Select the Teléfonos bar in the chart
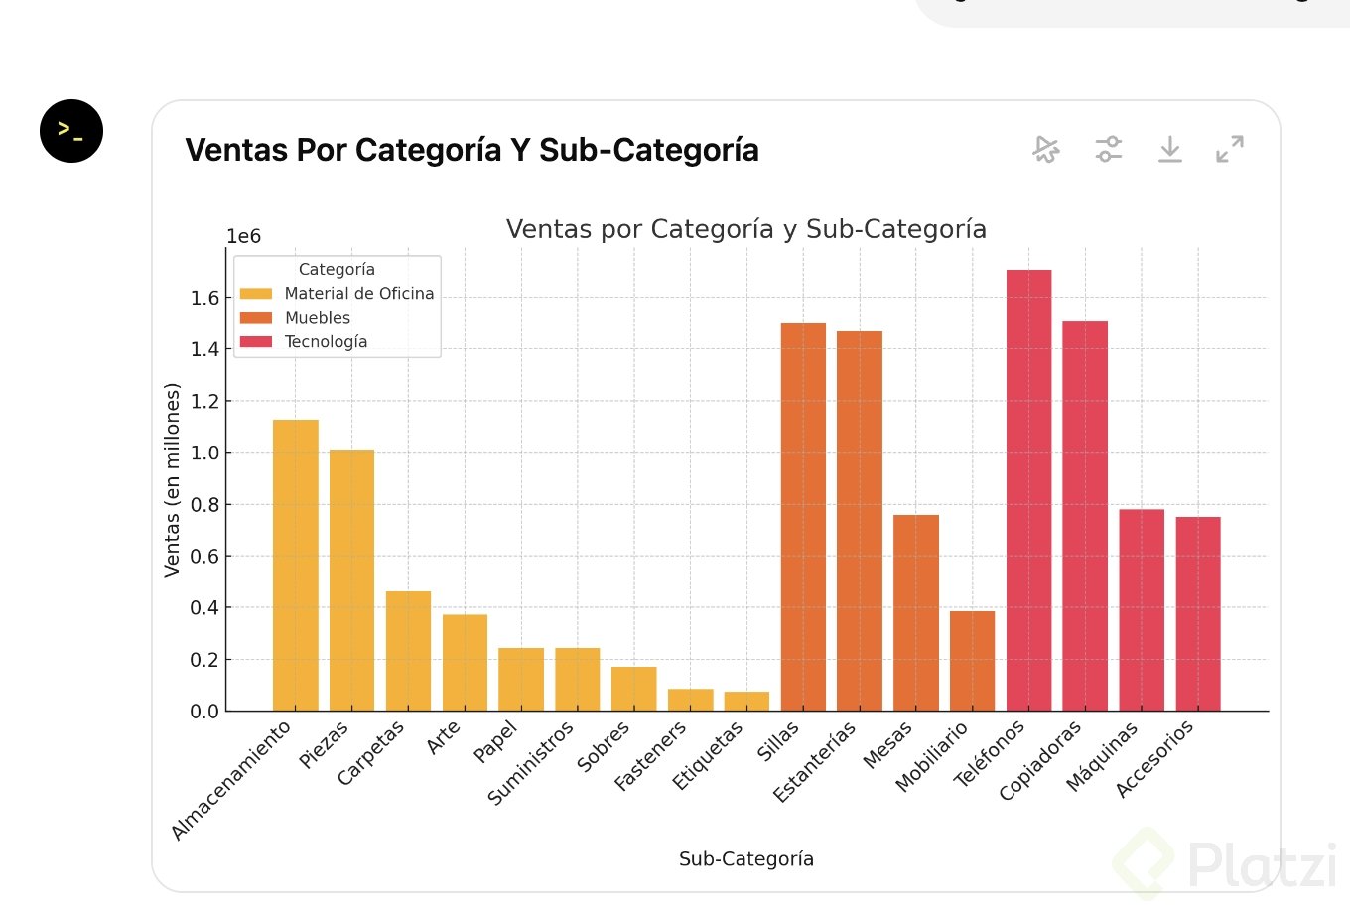Screen dimensions: 1350x911 (1028, 490)
